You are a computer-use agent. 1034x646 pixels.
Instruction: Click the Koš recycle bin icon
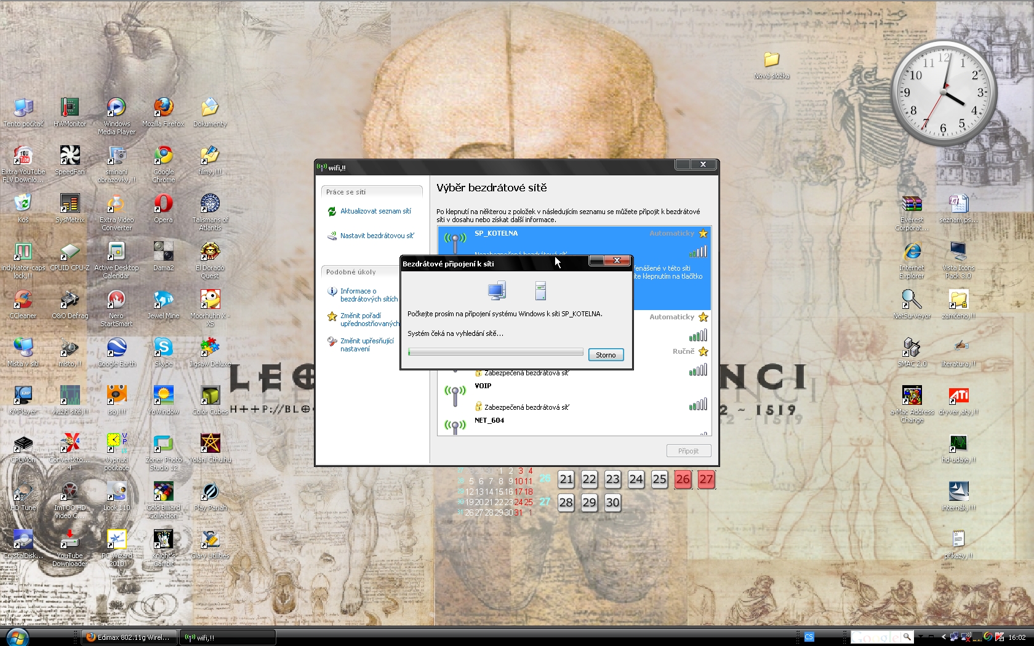pos(23,208)
